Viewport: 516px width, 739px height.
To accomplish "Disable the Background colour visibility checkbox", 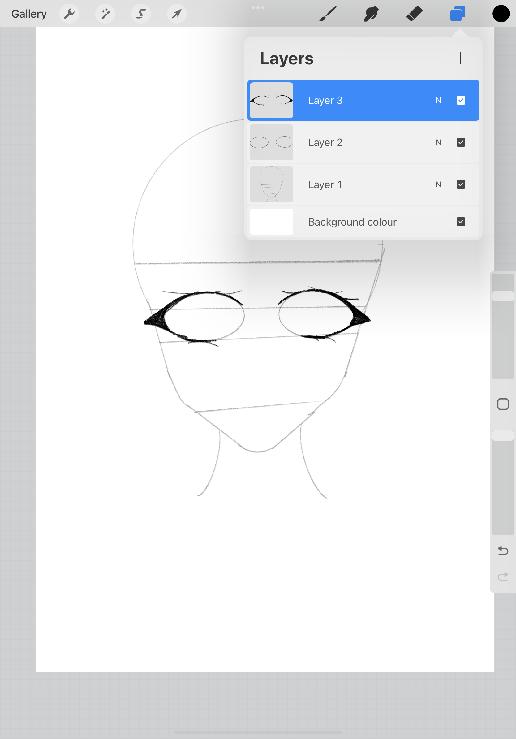I will tap(461, 222).
